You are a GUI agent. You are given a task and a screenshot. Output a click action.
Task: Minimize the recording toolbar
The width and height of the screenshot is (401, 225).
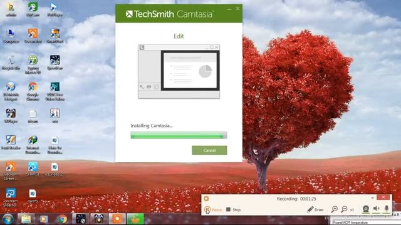point(372,197)
